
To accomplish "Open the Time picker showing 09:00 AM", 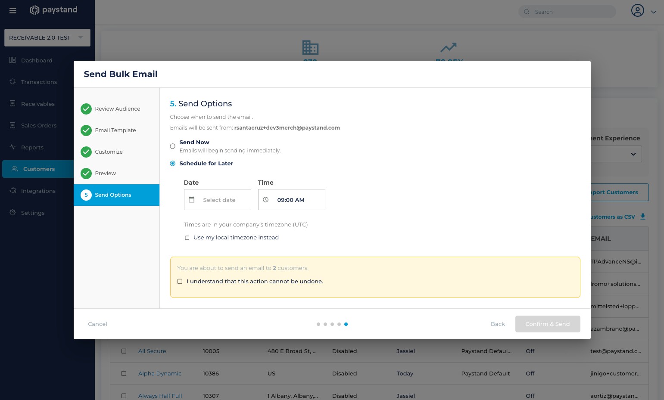I will 291,200.
